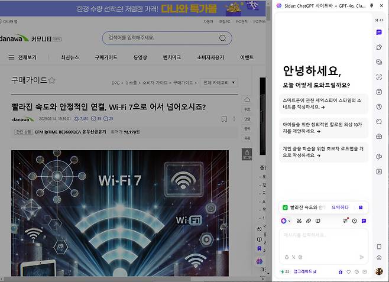Open the gift rewards icon

(341, 272)
